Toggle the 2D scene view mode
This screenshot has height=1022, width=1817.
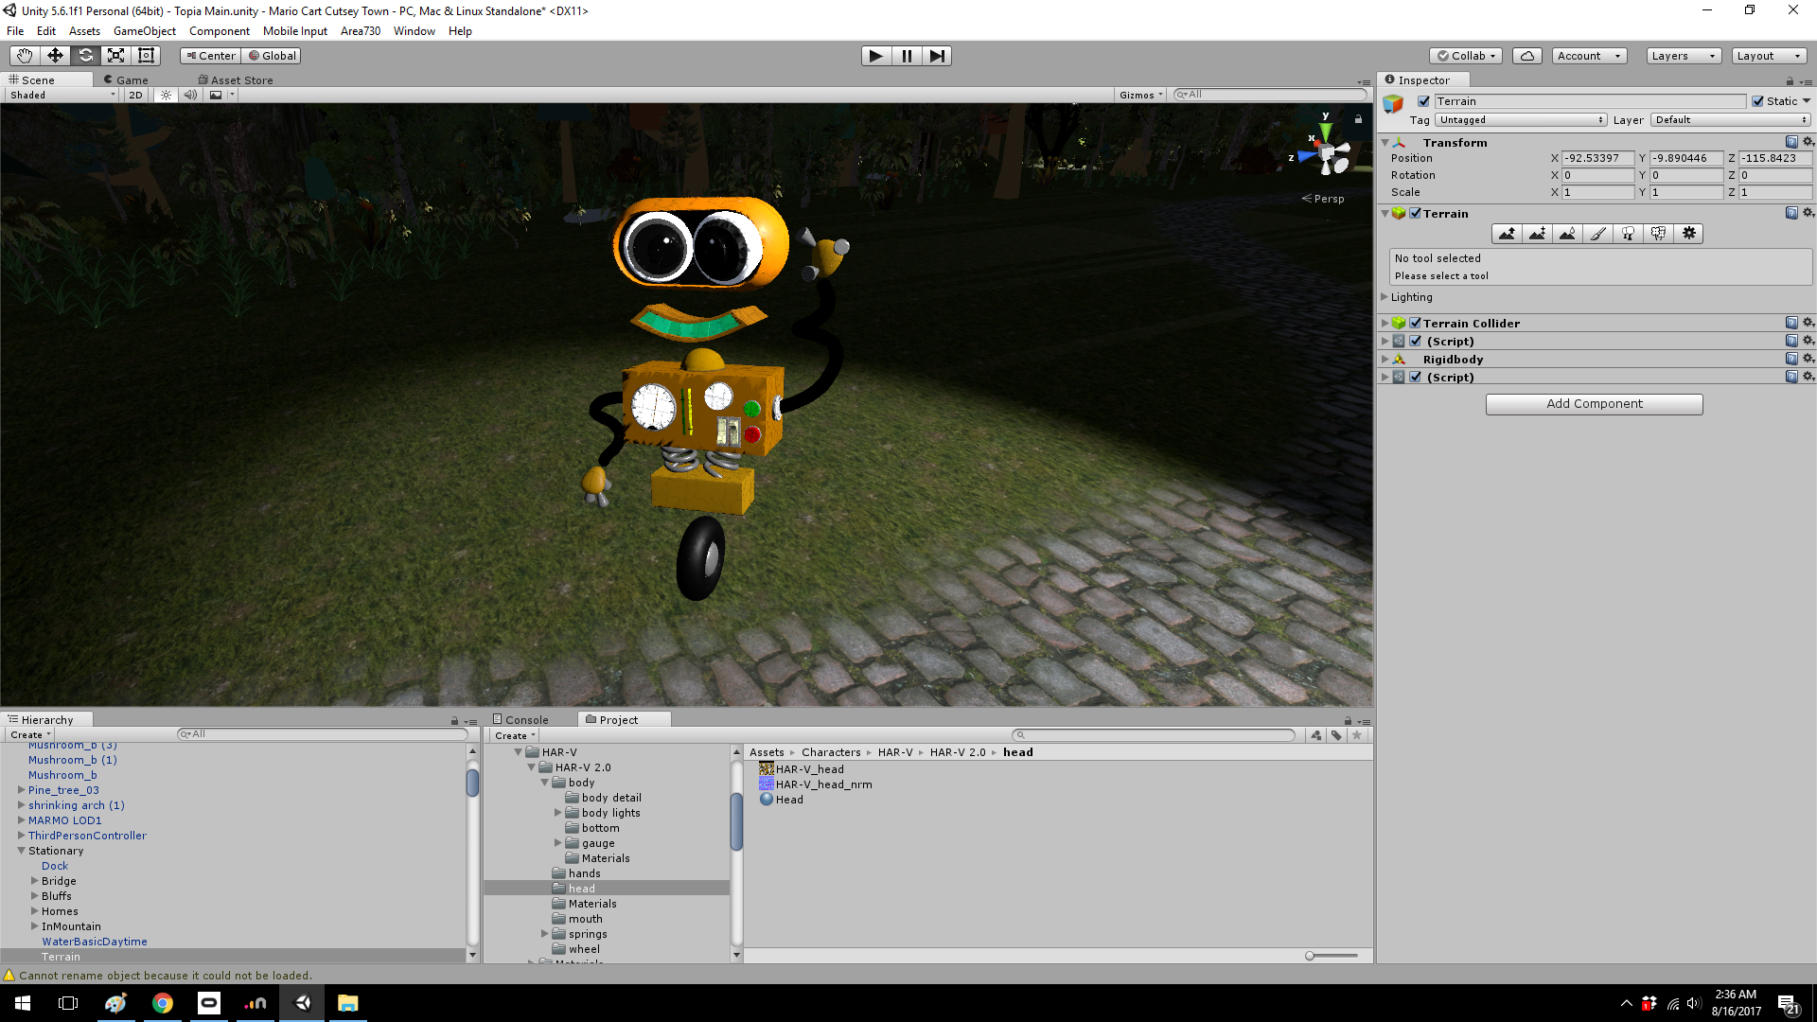[x=135, y=95]
